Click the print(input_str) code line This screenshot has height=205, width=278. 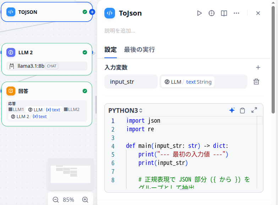click(x=163, y=163)
